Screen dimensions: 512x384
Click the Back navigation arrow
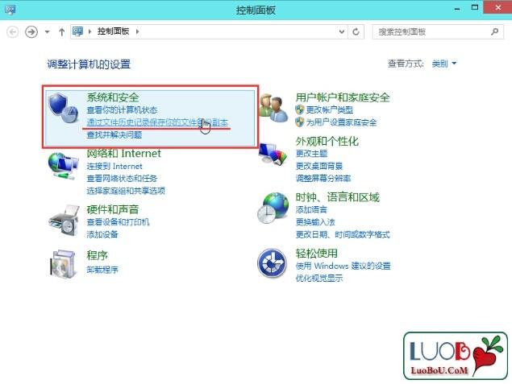pyautogui.click(x=13, y=31)
